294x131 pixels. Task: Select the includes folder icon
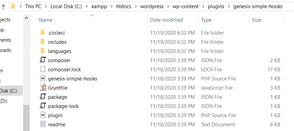point(43,42)
